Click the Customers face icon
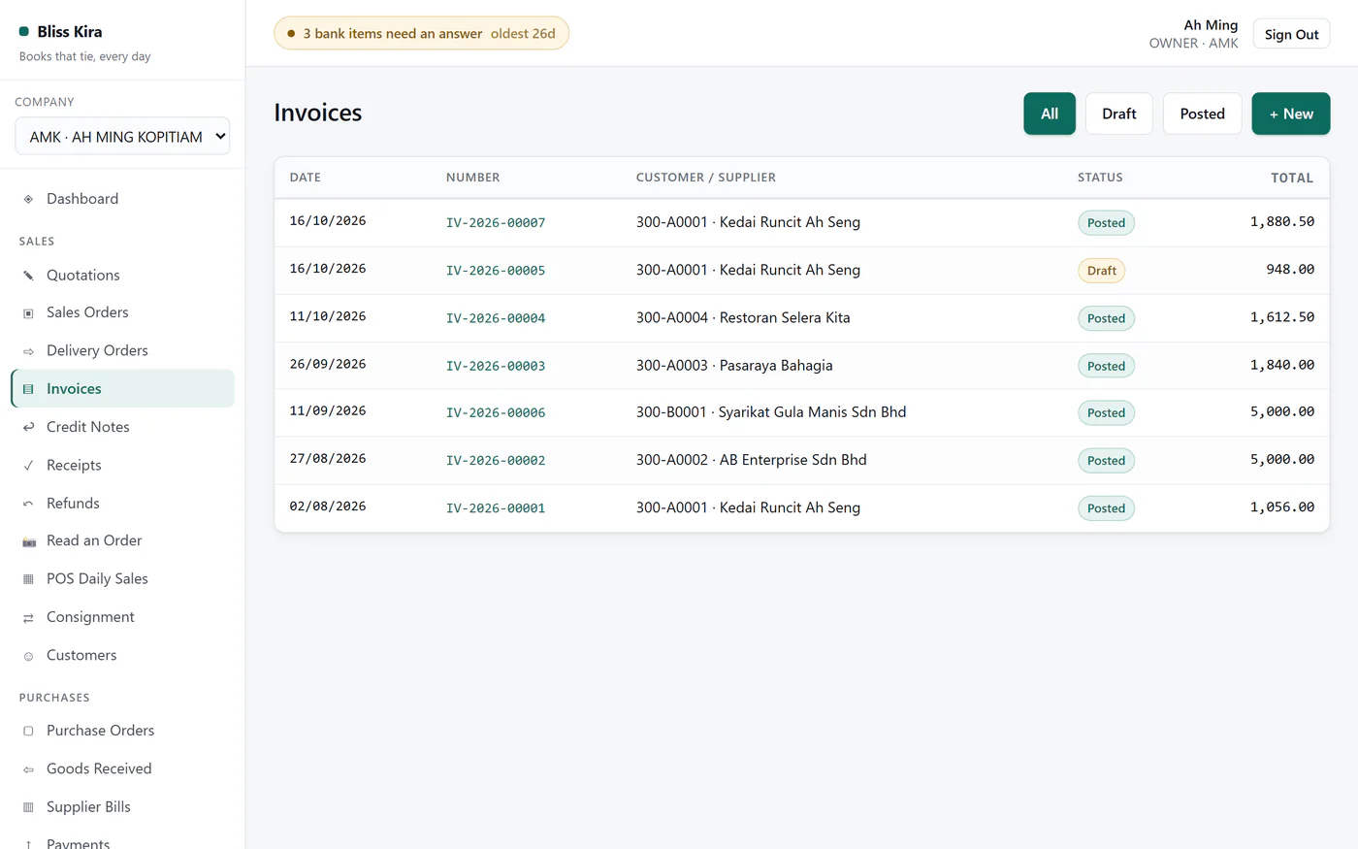This screenshot has height=849, width=1358. (x=28, y=656)
